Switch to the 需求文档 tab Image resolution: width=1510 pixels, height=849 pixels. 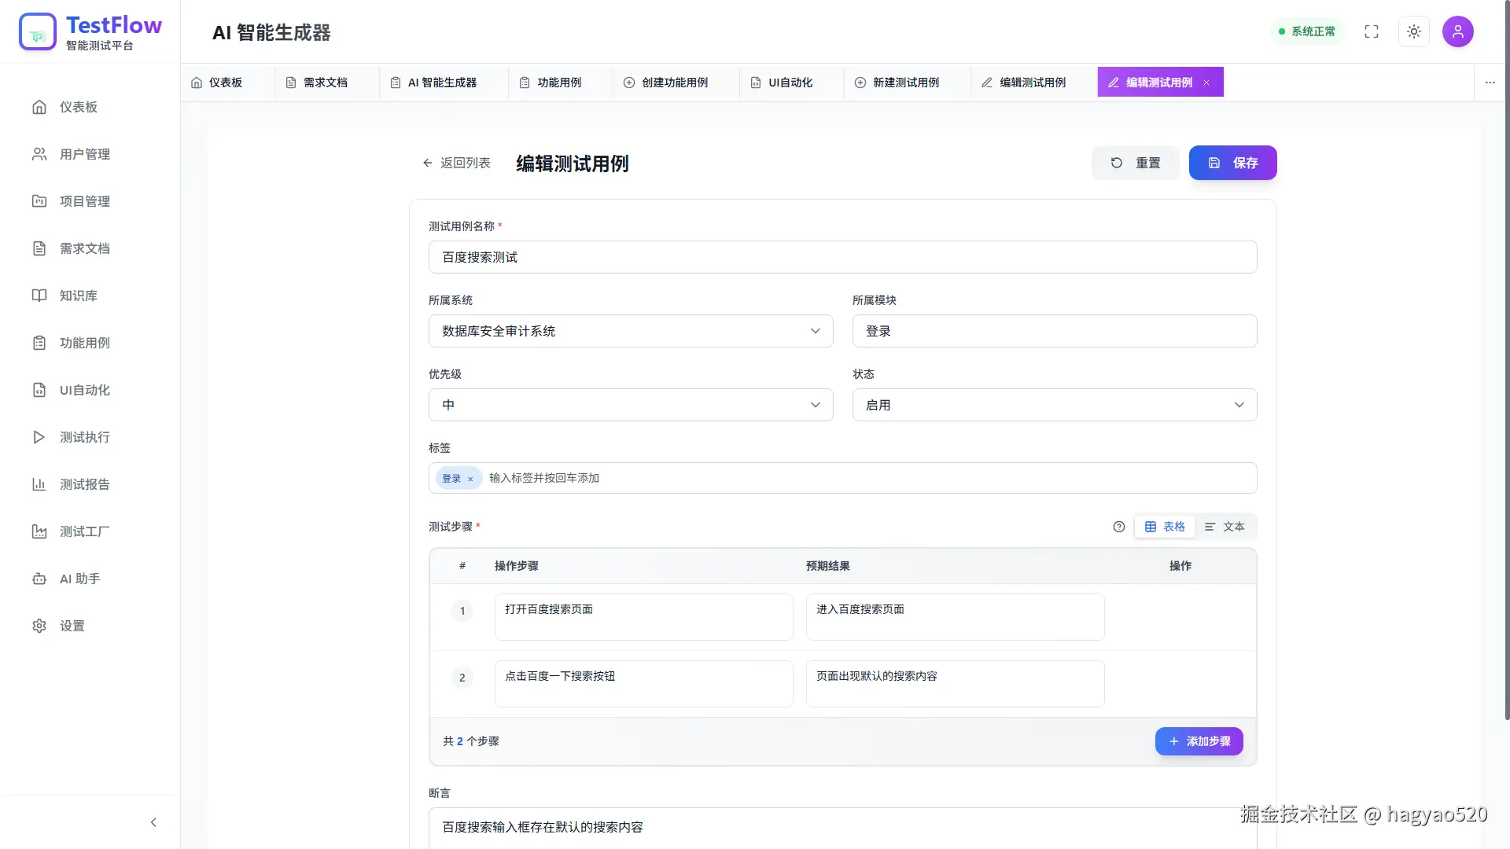tap(324, 82)
